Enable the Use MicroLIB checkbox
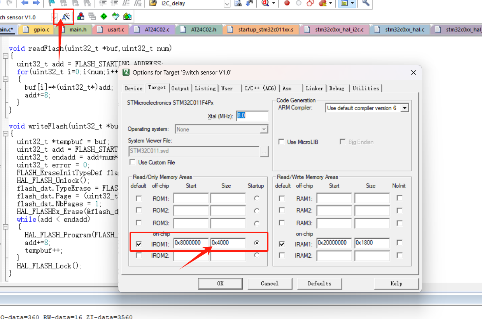 tap(282, 142)
